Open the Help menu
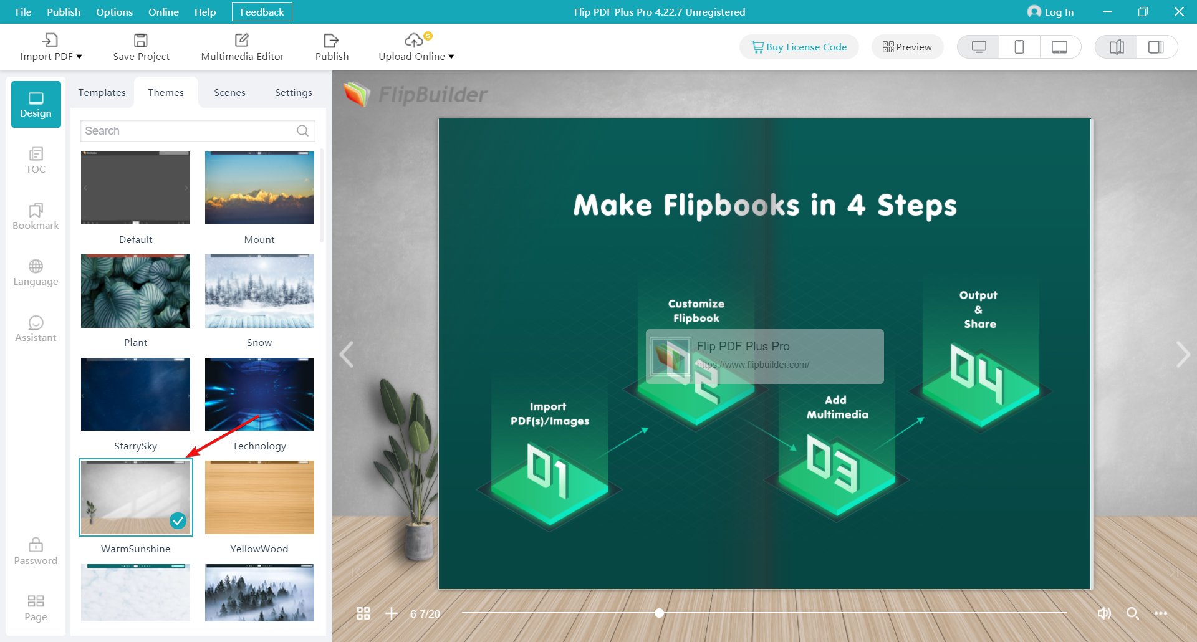Viewport: 1197px width, 642px height. 204,12
